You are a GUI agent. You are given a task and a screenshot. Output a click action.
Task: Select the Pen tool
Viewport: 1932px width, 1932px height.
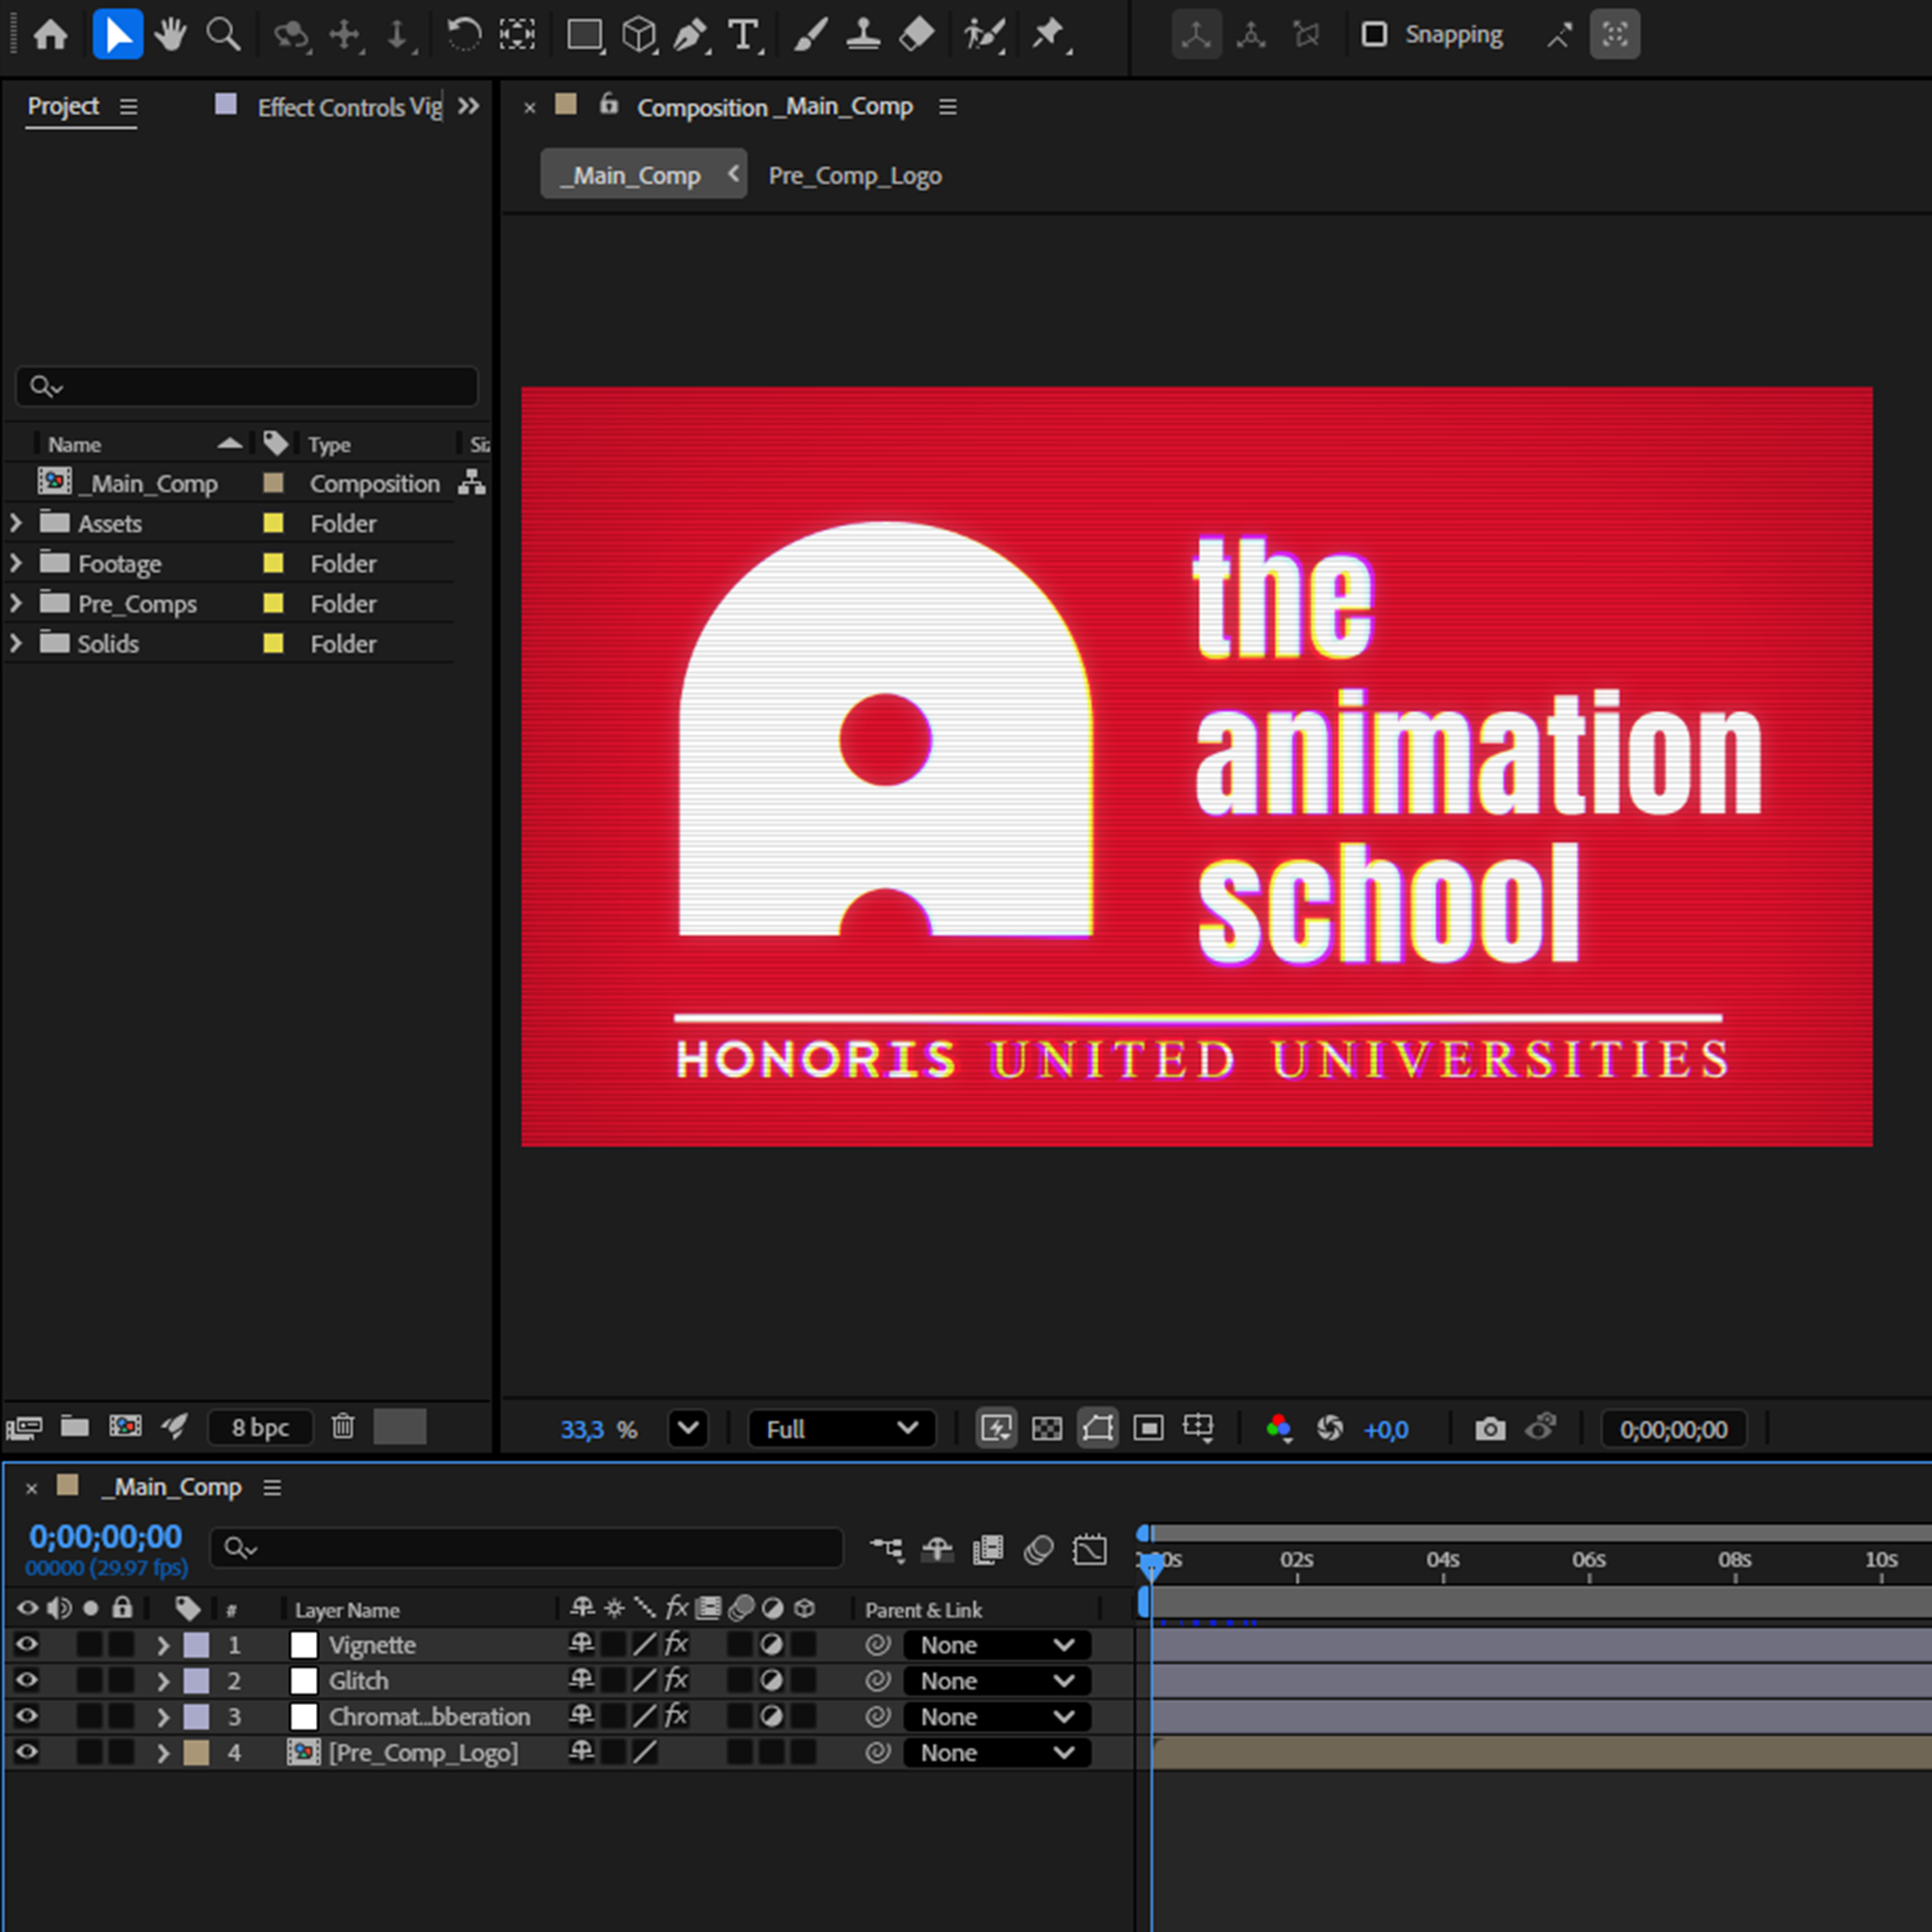tap(689, 35)
